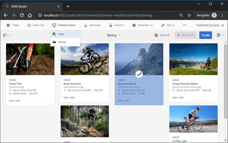The height and width of the screenshot is (143, 228).
Task: Click the pencil icon on Rocks Downhill card
Action: pyautogui.click(x=65, y=90)
